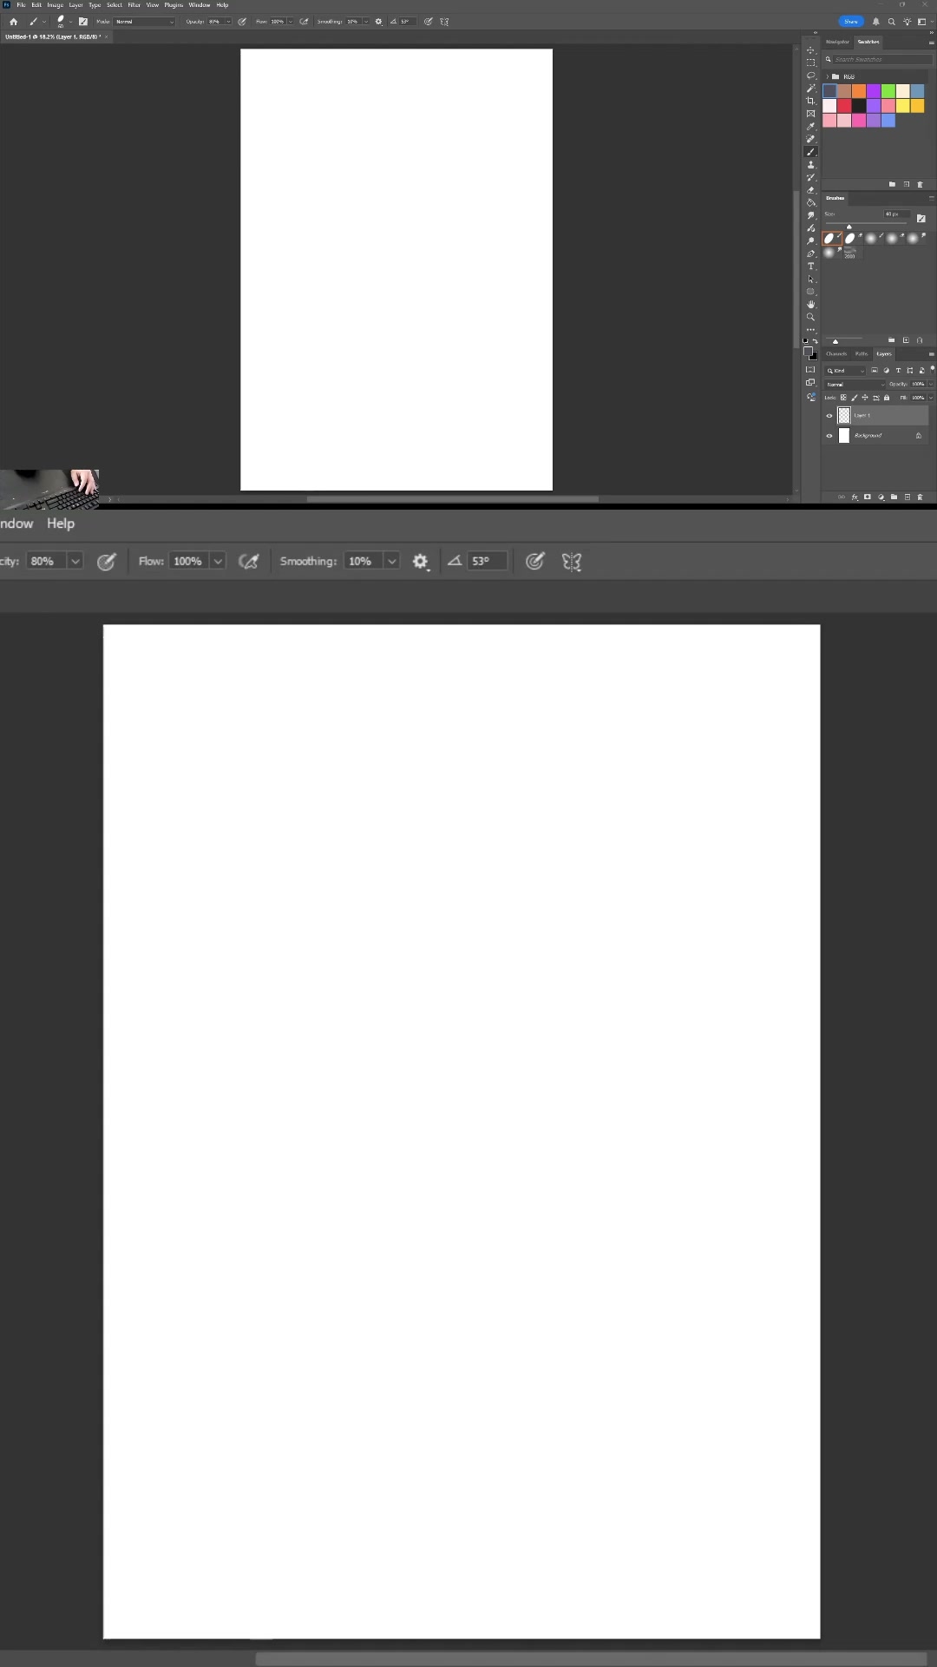Viewport: 937px width, 1667px height.
Task: Add layer style fx icon
Action: pyautogui.click(x=855, y=497)
